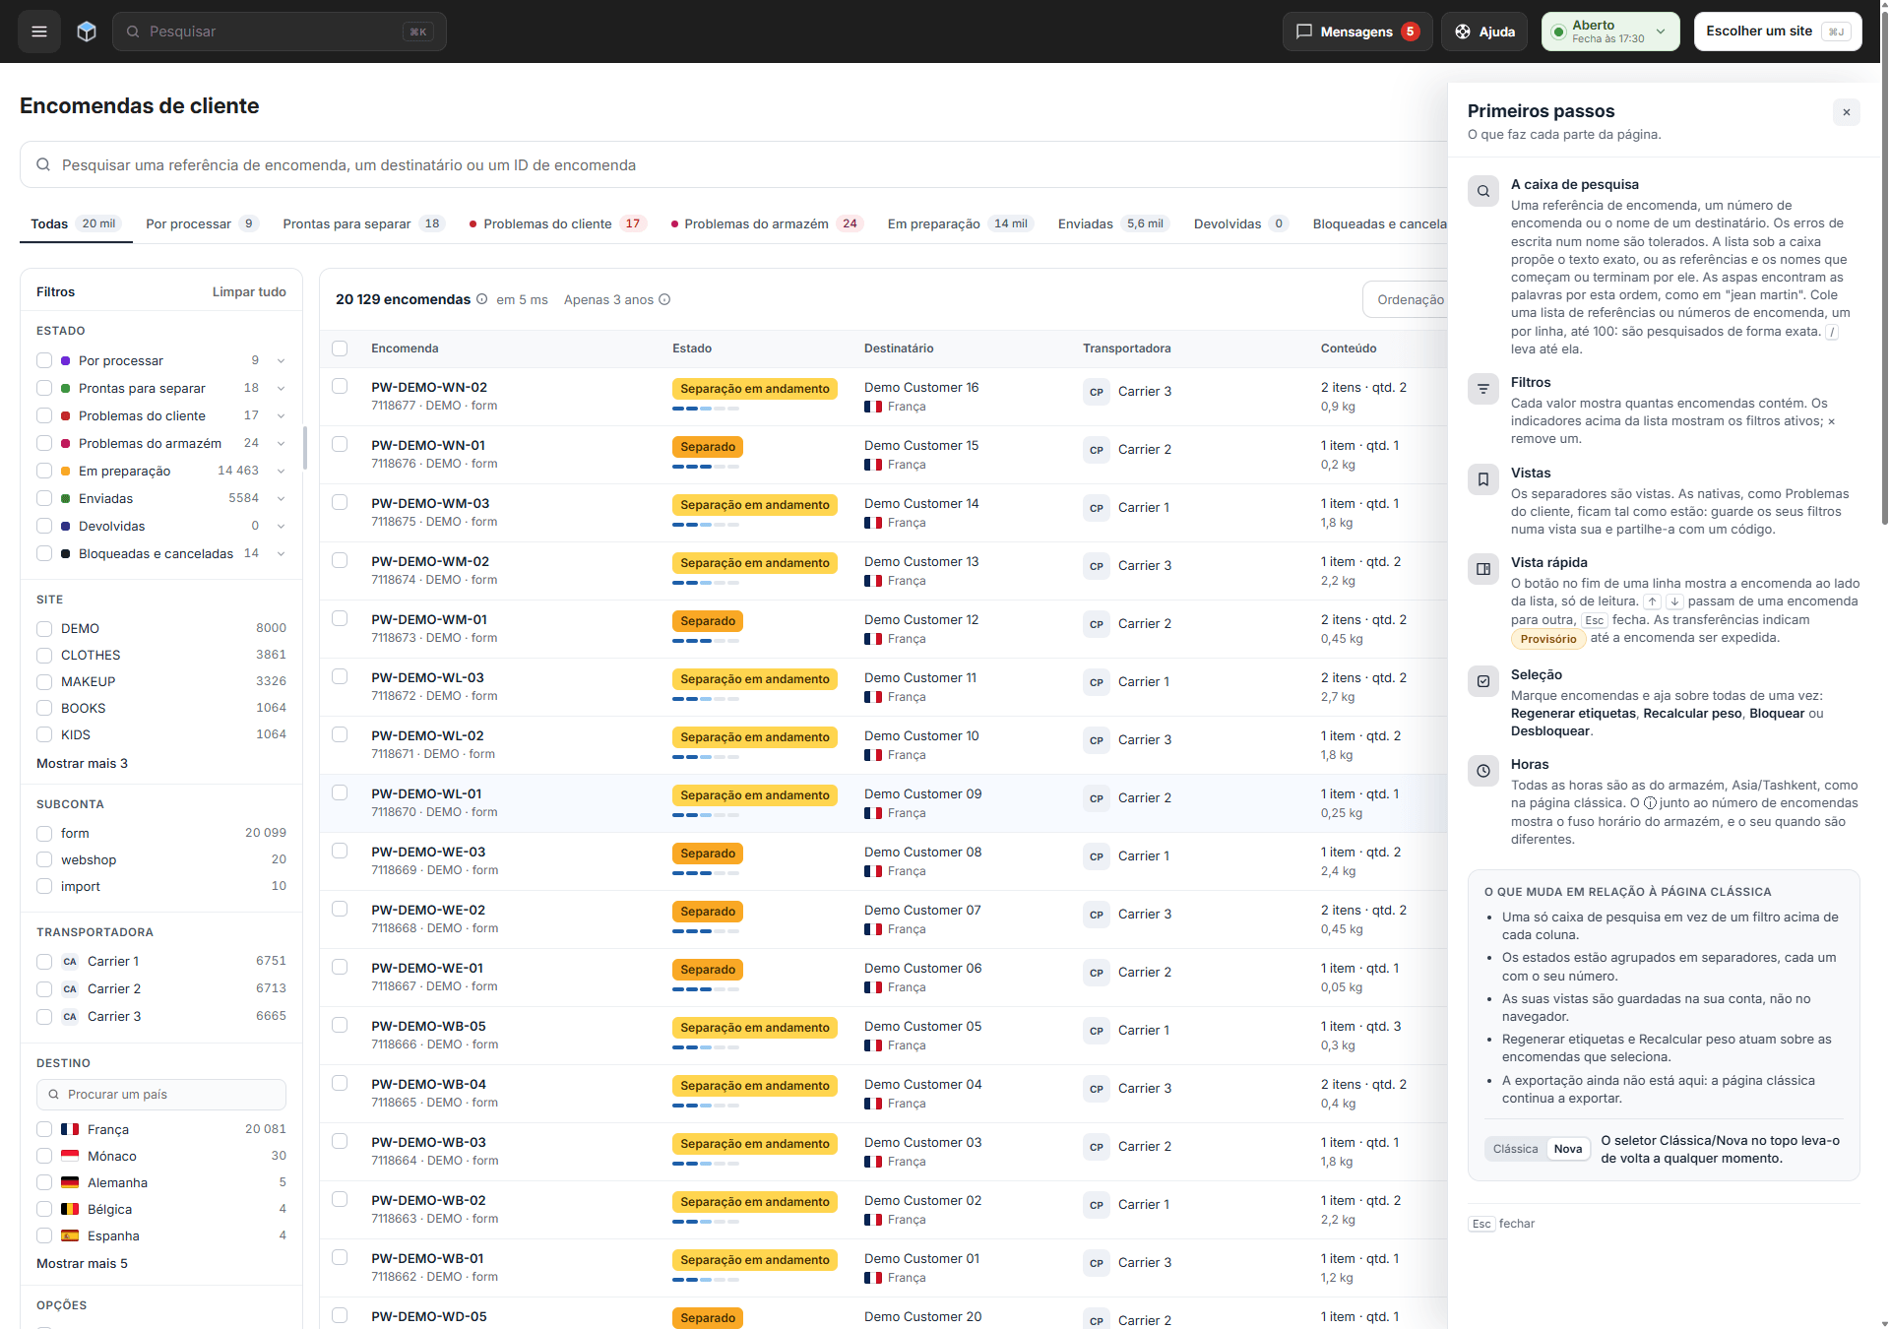Click the search icon in Primeiros passos panel
Image resolution: width=1890 pixels, height=1329 pixels.
pos(1482,191)
